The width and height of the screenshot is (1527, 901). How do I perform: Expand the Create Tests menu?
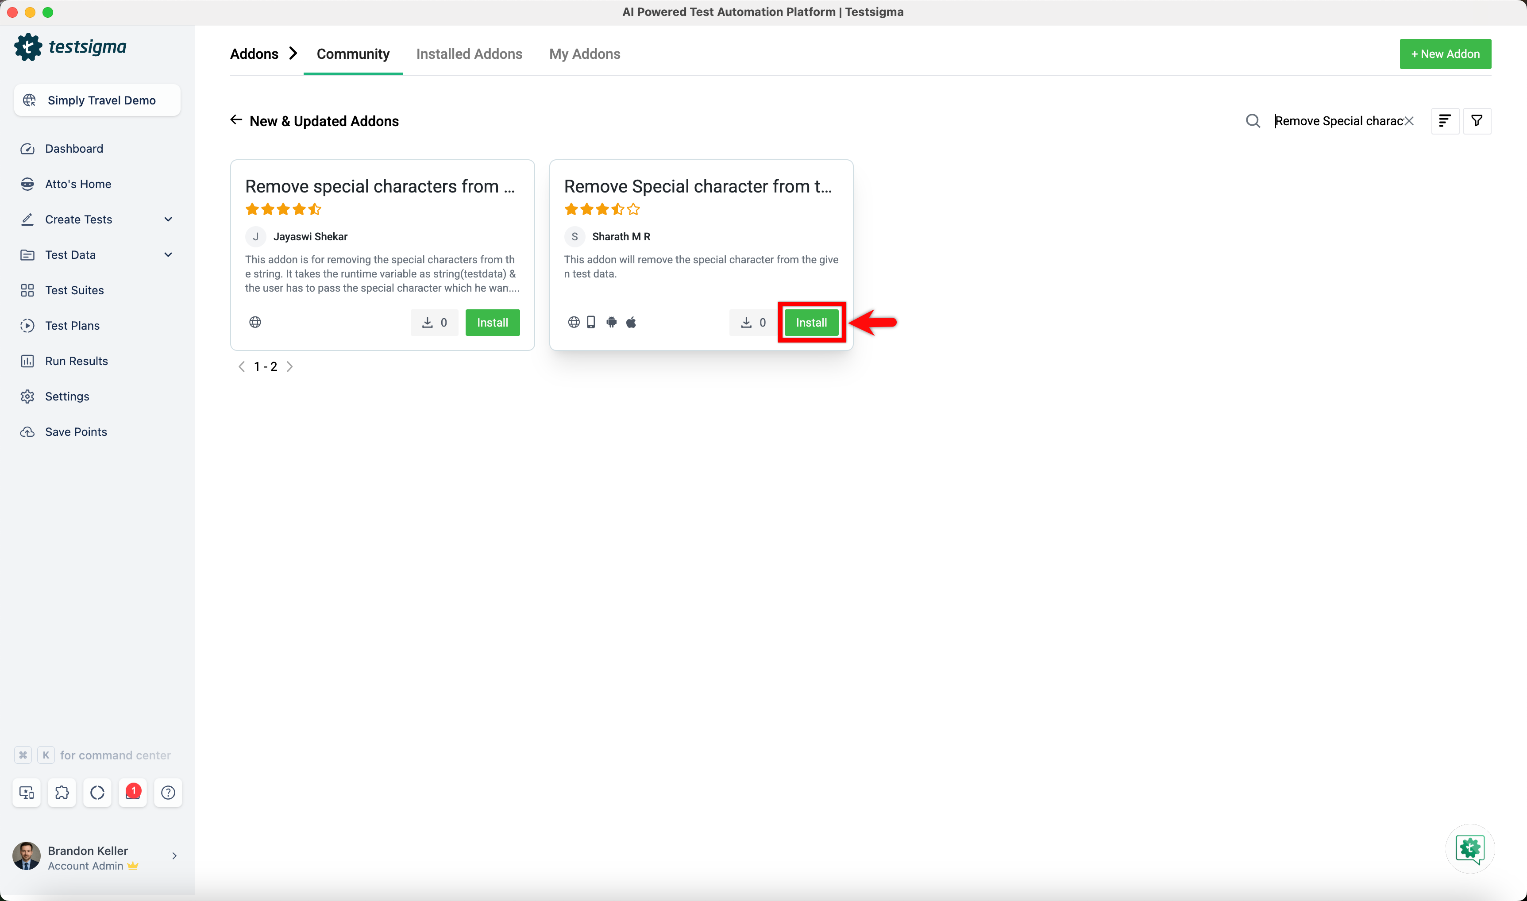(168, 219)
